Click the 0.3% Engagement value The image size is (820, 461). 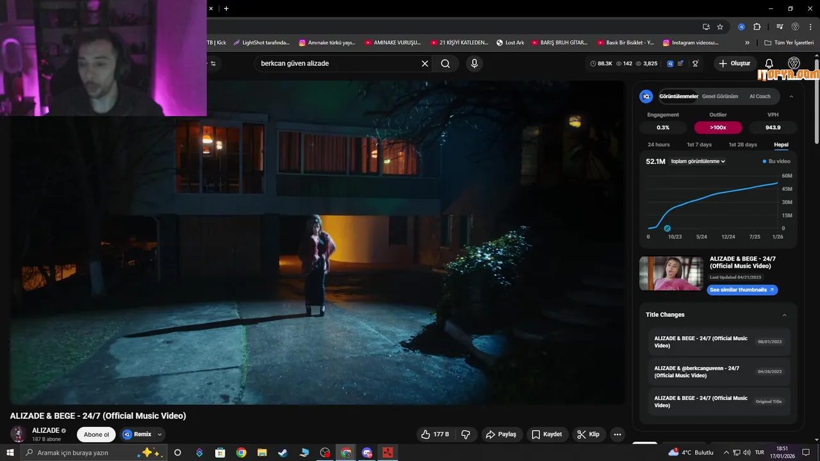click(x=663, y=127)
